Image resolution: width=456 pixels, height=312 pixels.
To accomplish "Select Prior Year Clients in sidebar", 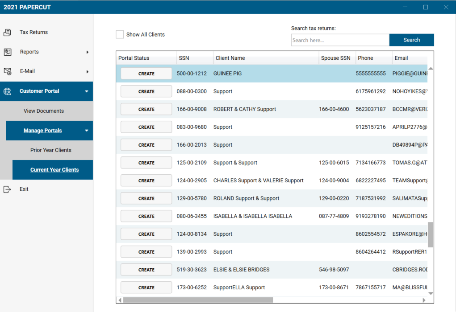I will pos(51,150).
